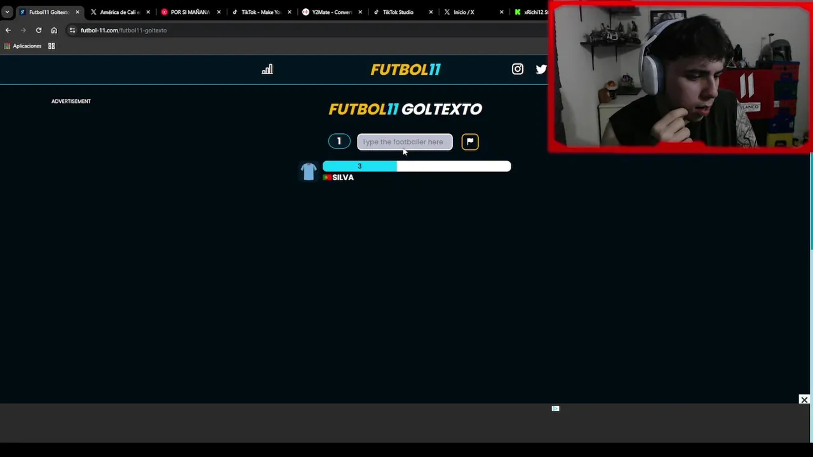Click the streamer webcam overlay
This screenshot has width=813, height=457.
coord(680,76)
